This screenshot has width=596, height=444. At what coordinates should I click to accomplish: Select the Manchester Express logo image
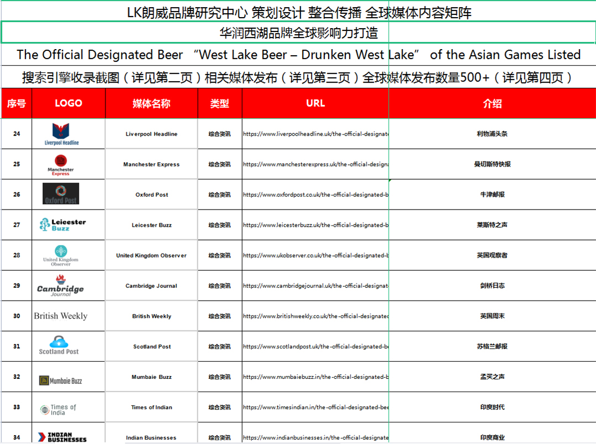pyautogui.click(x=61, y=165)
